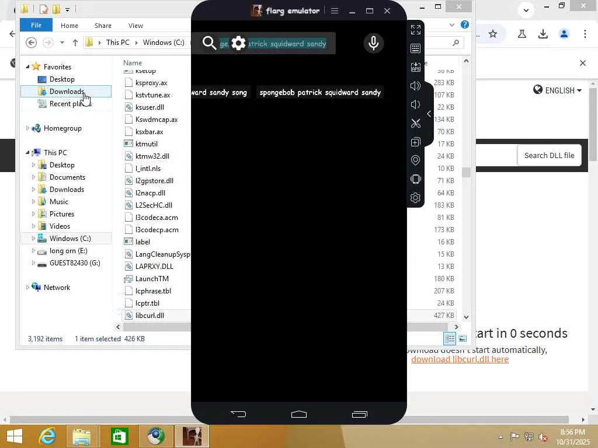The height and width of the screenshot is (448, 598).
Task: Click the Search DLL file button
Action: pos(549,155)
